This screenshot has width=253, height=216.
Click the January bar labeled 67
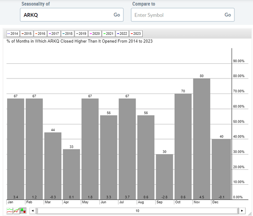coord(16,149)
